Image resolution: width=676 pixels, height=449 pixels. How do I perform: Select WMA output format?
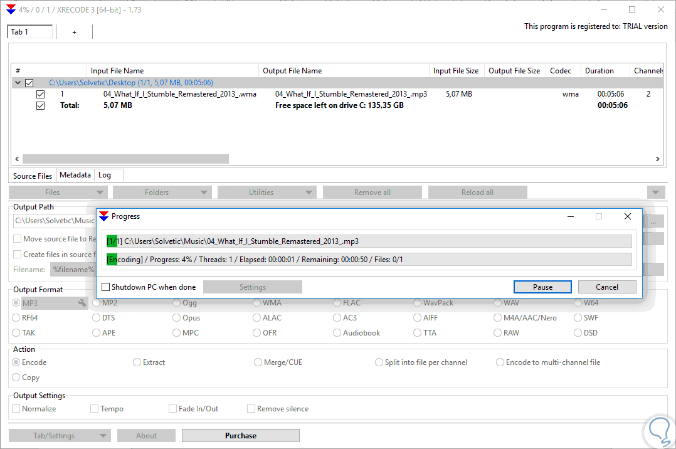coord(256,303)
